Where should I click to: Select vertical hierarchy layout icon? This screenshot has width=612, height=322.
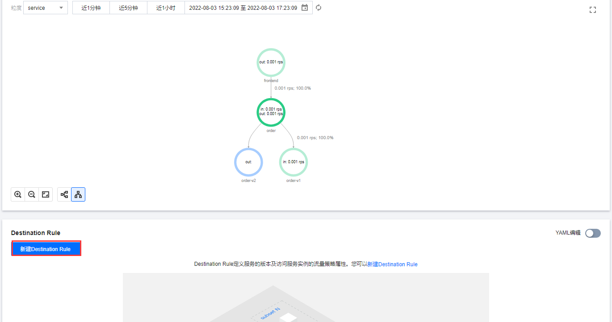click(x=78, y=194)
